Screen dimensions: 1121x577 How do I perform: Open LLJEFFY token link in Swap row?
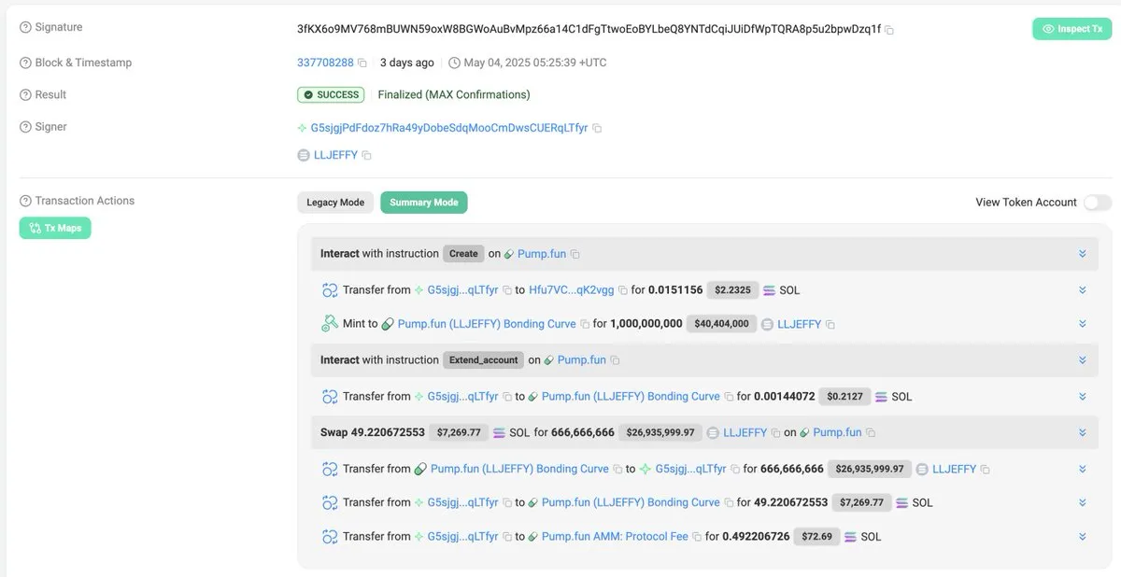point(745,433)
